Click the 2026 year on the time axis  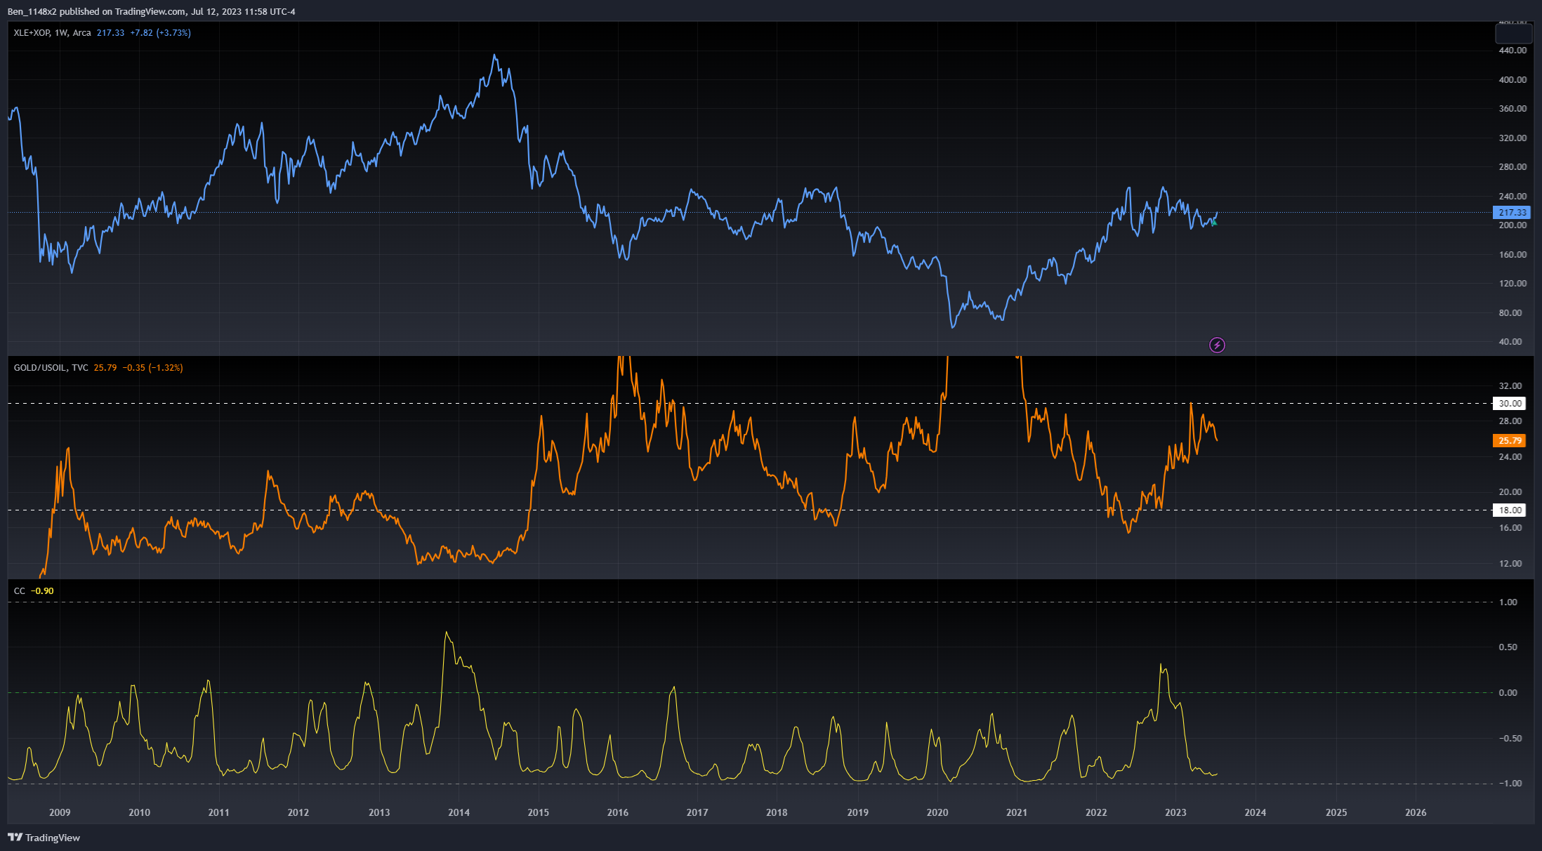(x=1416, y=813)
